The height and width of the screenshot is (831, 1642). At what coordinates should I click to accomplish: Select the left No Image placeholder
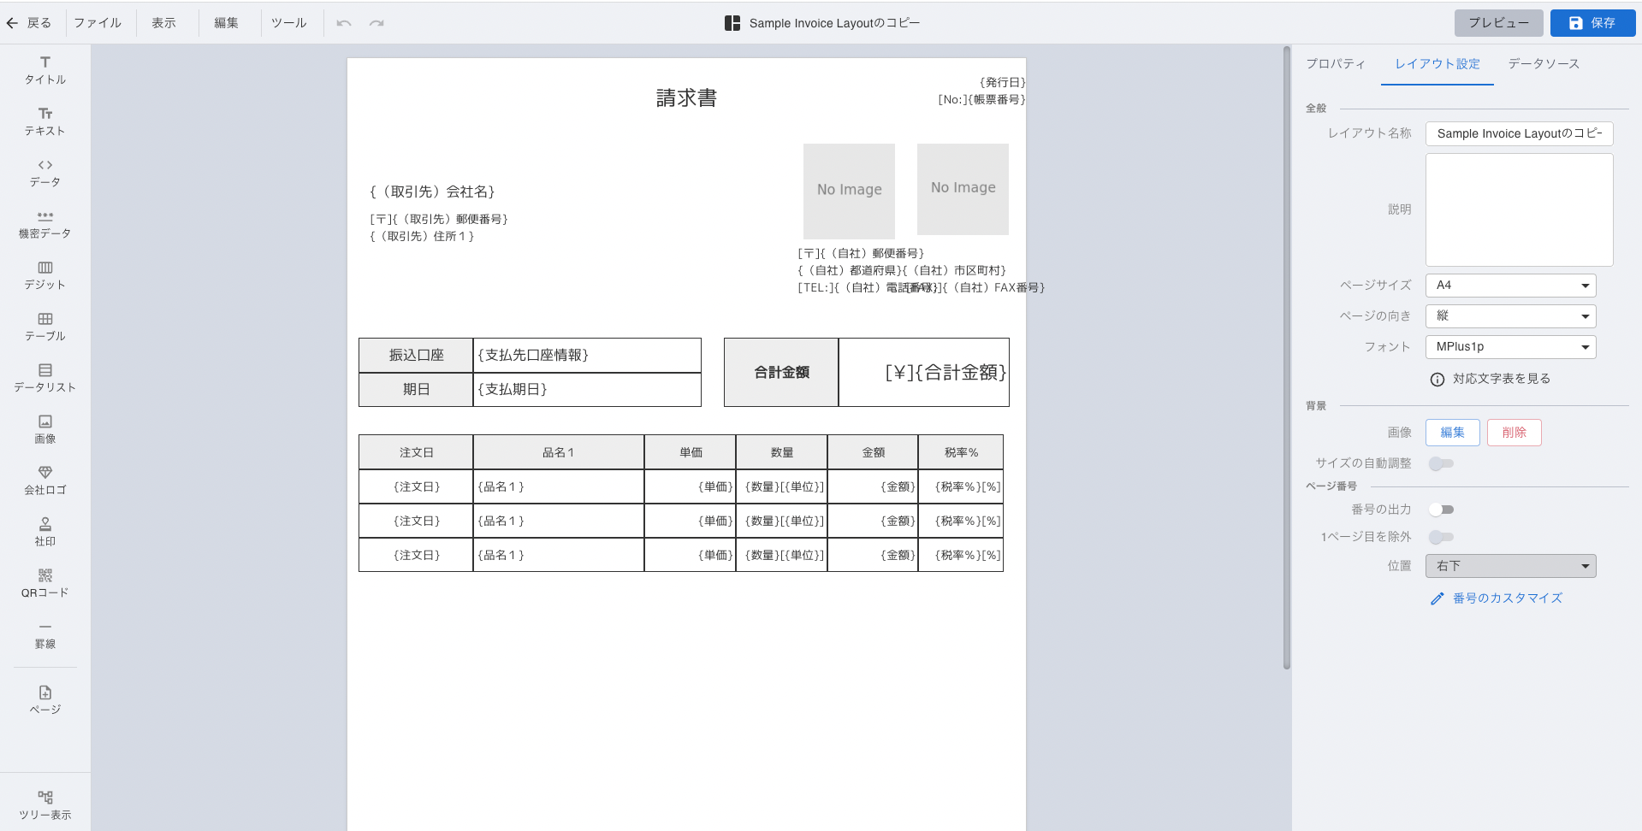pyautogui.click(x=849, y=190)
